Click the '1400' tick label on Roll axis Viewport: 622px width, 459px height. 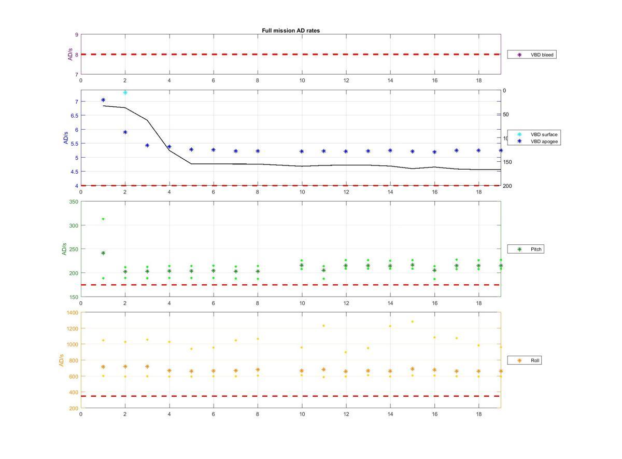tap(72, 313)
